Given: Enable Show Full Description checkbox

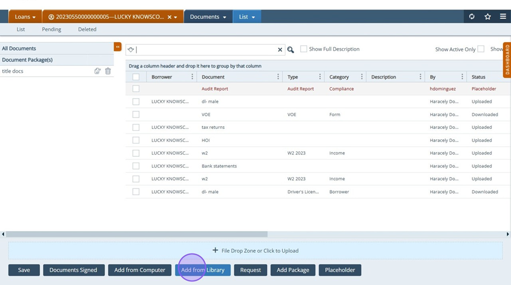Looking at the screenshot, I should [303, 49].
